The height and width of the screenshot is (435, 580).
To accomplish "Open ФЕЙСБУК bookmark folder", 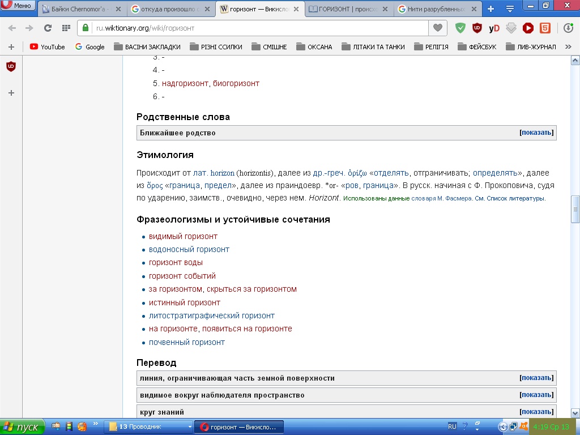I will coord(477,47).
